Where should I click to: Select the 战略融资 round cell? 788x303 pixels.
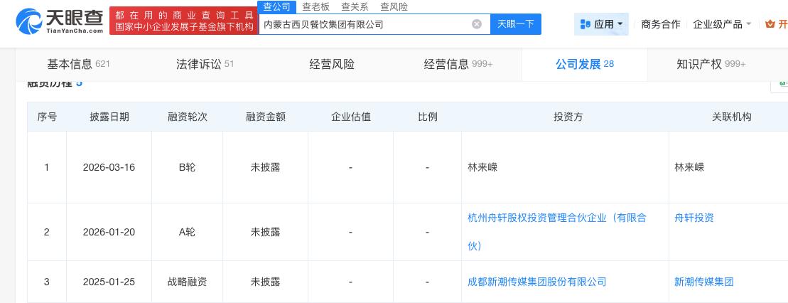188,282
